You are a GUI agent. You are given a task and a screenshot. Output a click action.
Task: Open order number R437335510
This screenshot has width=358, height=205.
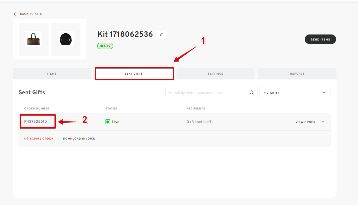(35, 121)
